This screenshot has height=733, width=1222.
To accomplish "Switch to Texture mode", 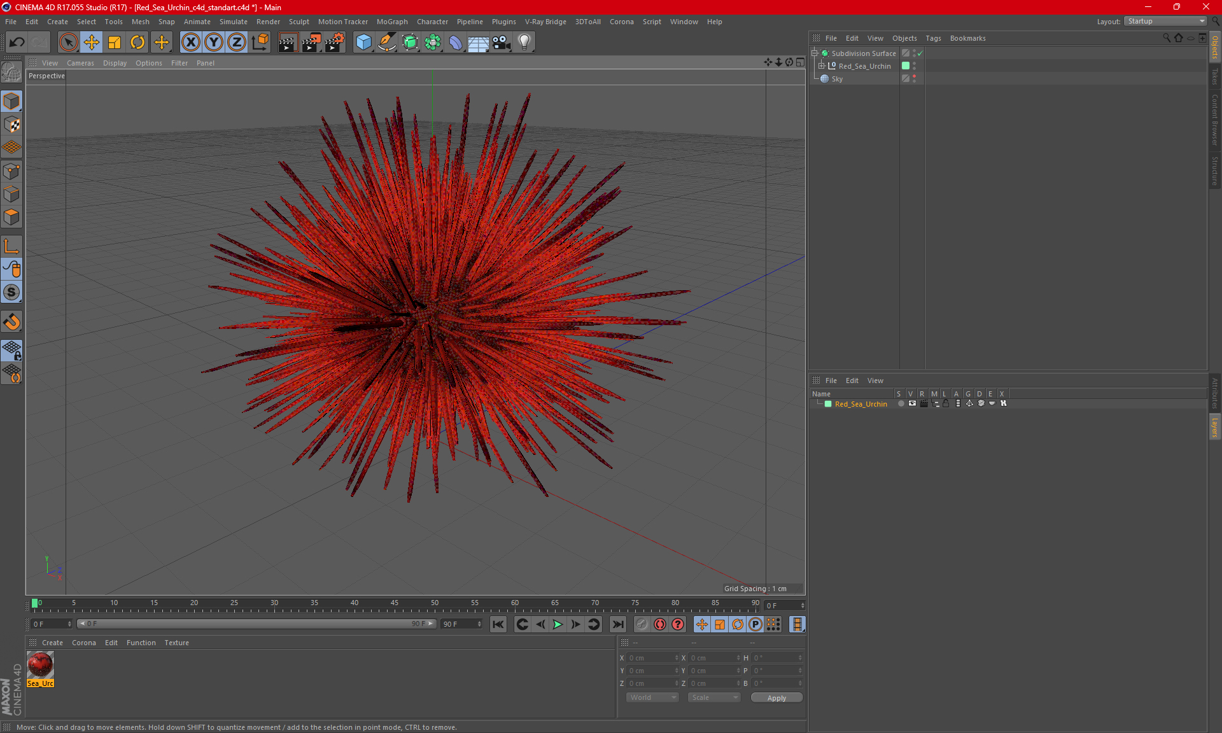I will 11,125.
